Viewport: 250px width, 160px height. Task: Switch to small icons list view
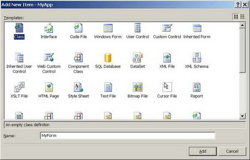[x=242, y=17]
